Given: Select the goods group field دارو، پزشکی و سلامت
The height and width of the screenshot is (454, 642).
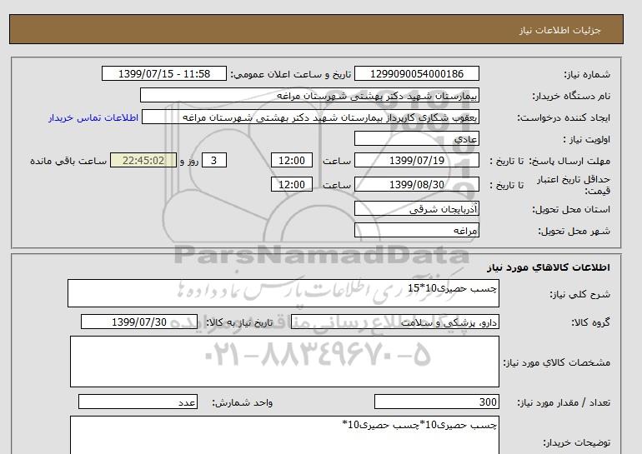Looking at the screenshot, I should (394, 322).
